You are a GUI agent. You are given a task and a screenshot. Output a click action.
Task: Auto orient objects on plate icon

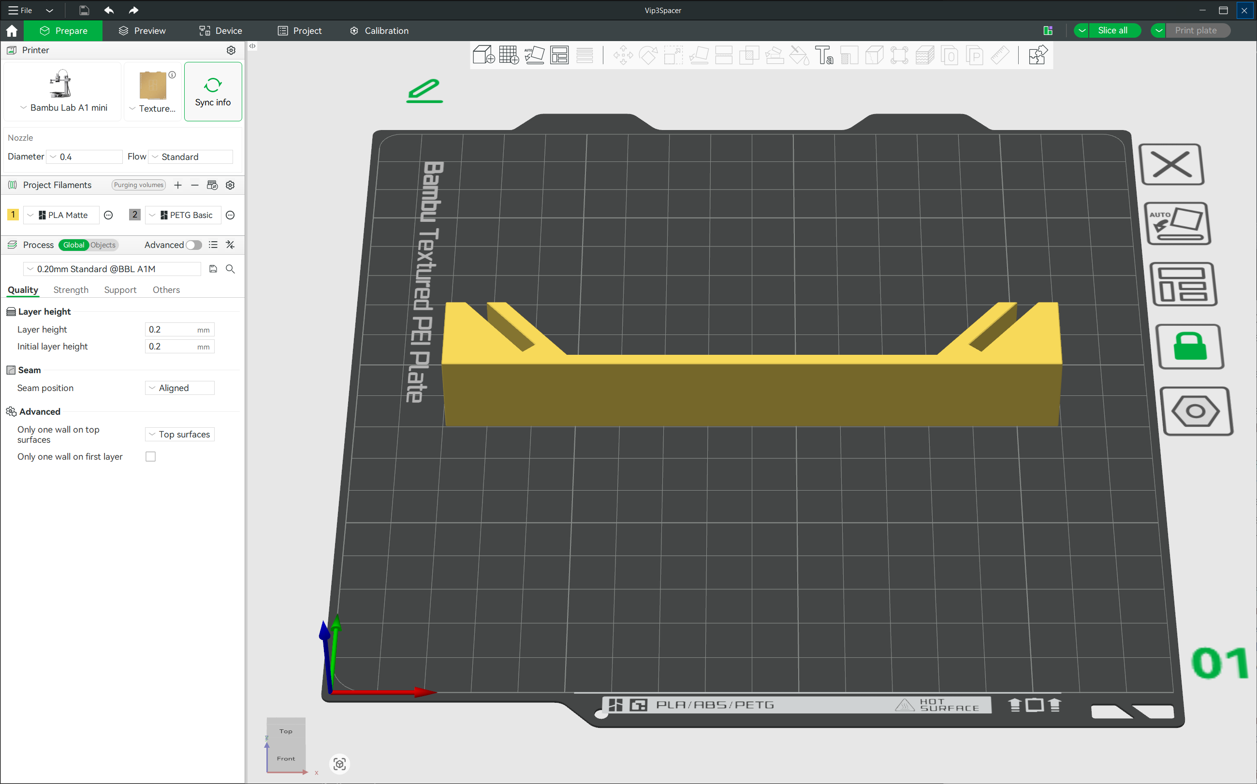point(1177,223)
